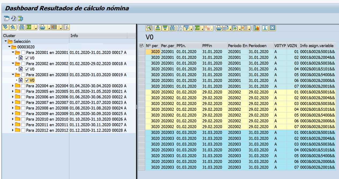Tick the checkbox for Para 202008 en 202008
The height and width of the screenshot is (179, 339).
pyautogui.click(x=23, y=108)
